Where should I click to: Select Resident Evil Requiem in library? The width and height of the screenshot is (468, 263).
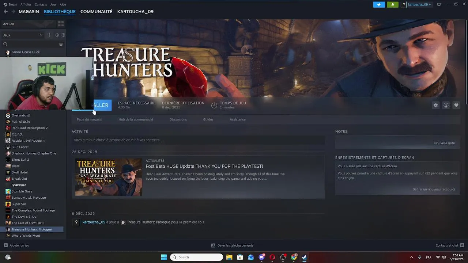(28, 141)
